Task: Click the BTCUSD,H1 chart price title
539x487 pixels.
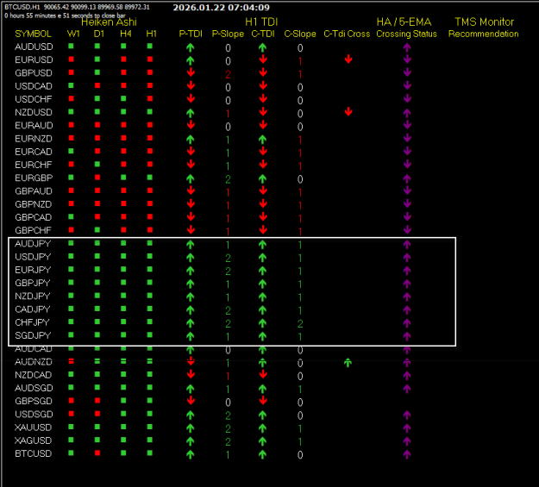Action: point(77,7)
